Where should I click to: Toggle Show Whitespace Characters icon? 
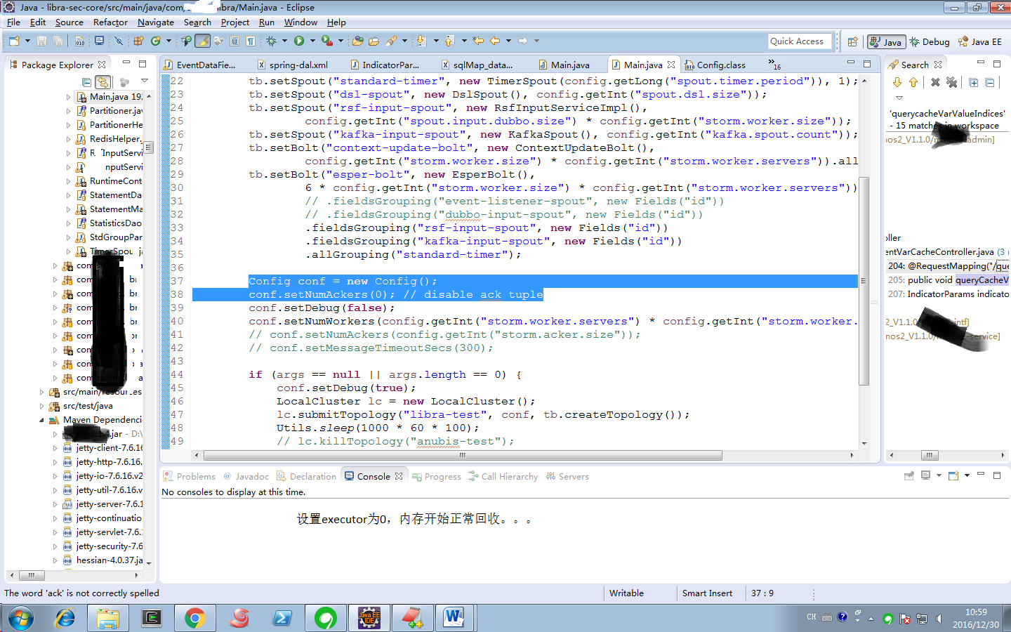(250, 41)
